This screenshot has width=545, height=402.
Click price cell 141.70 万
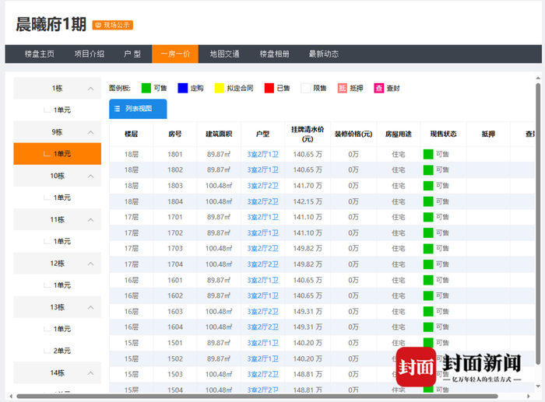click(308, 186)
